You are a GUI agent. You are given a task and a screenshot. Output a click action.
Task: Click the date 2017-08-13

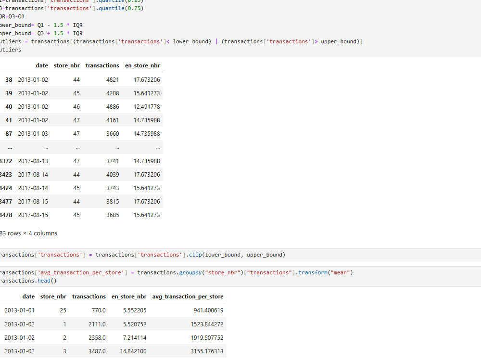pyautogui.click(x=33, y=161)
